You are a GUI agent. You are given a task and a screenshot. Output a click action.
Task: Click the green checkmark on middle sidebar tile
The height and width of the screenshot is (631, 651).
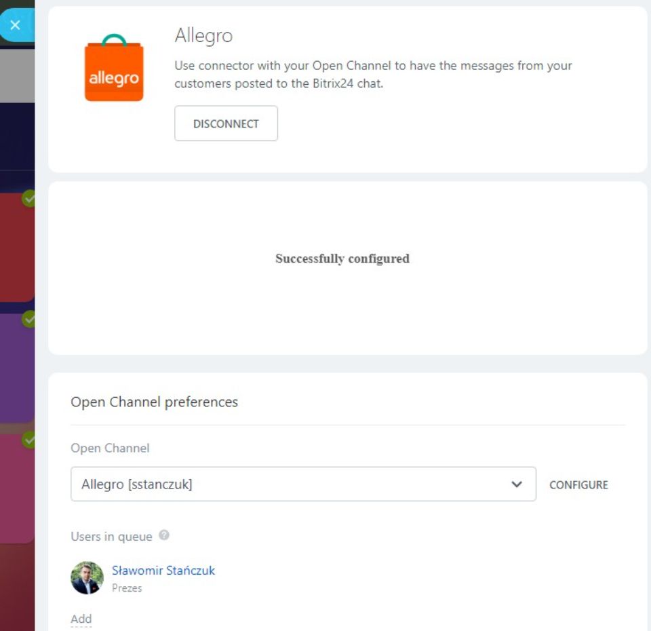coord(27,318)
